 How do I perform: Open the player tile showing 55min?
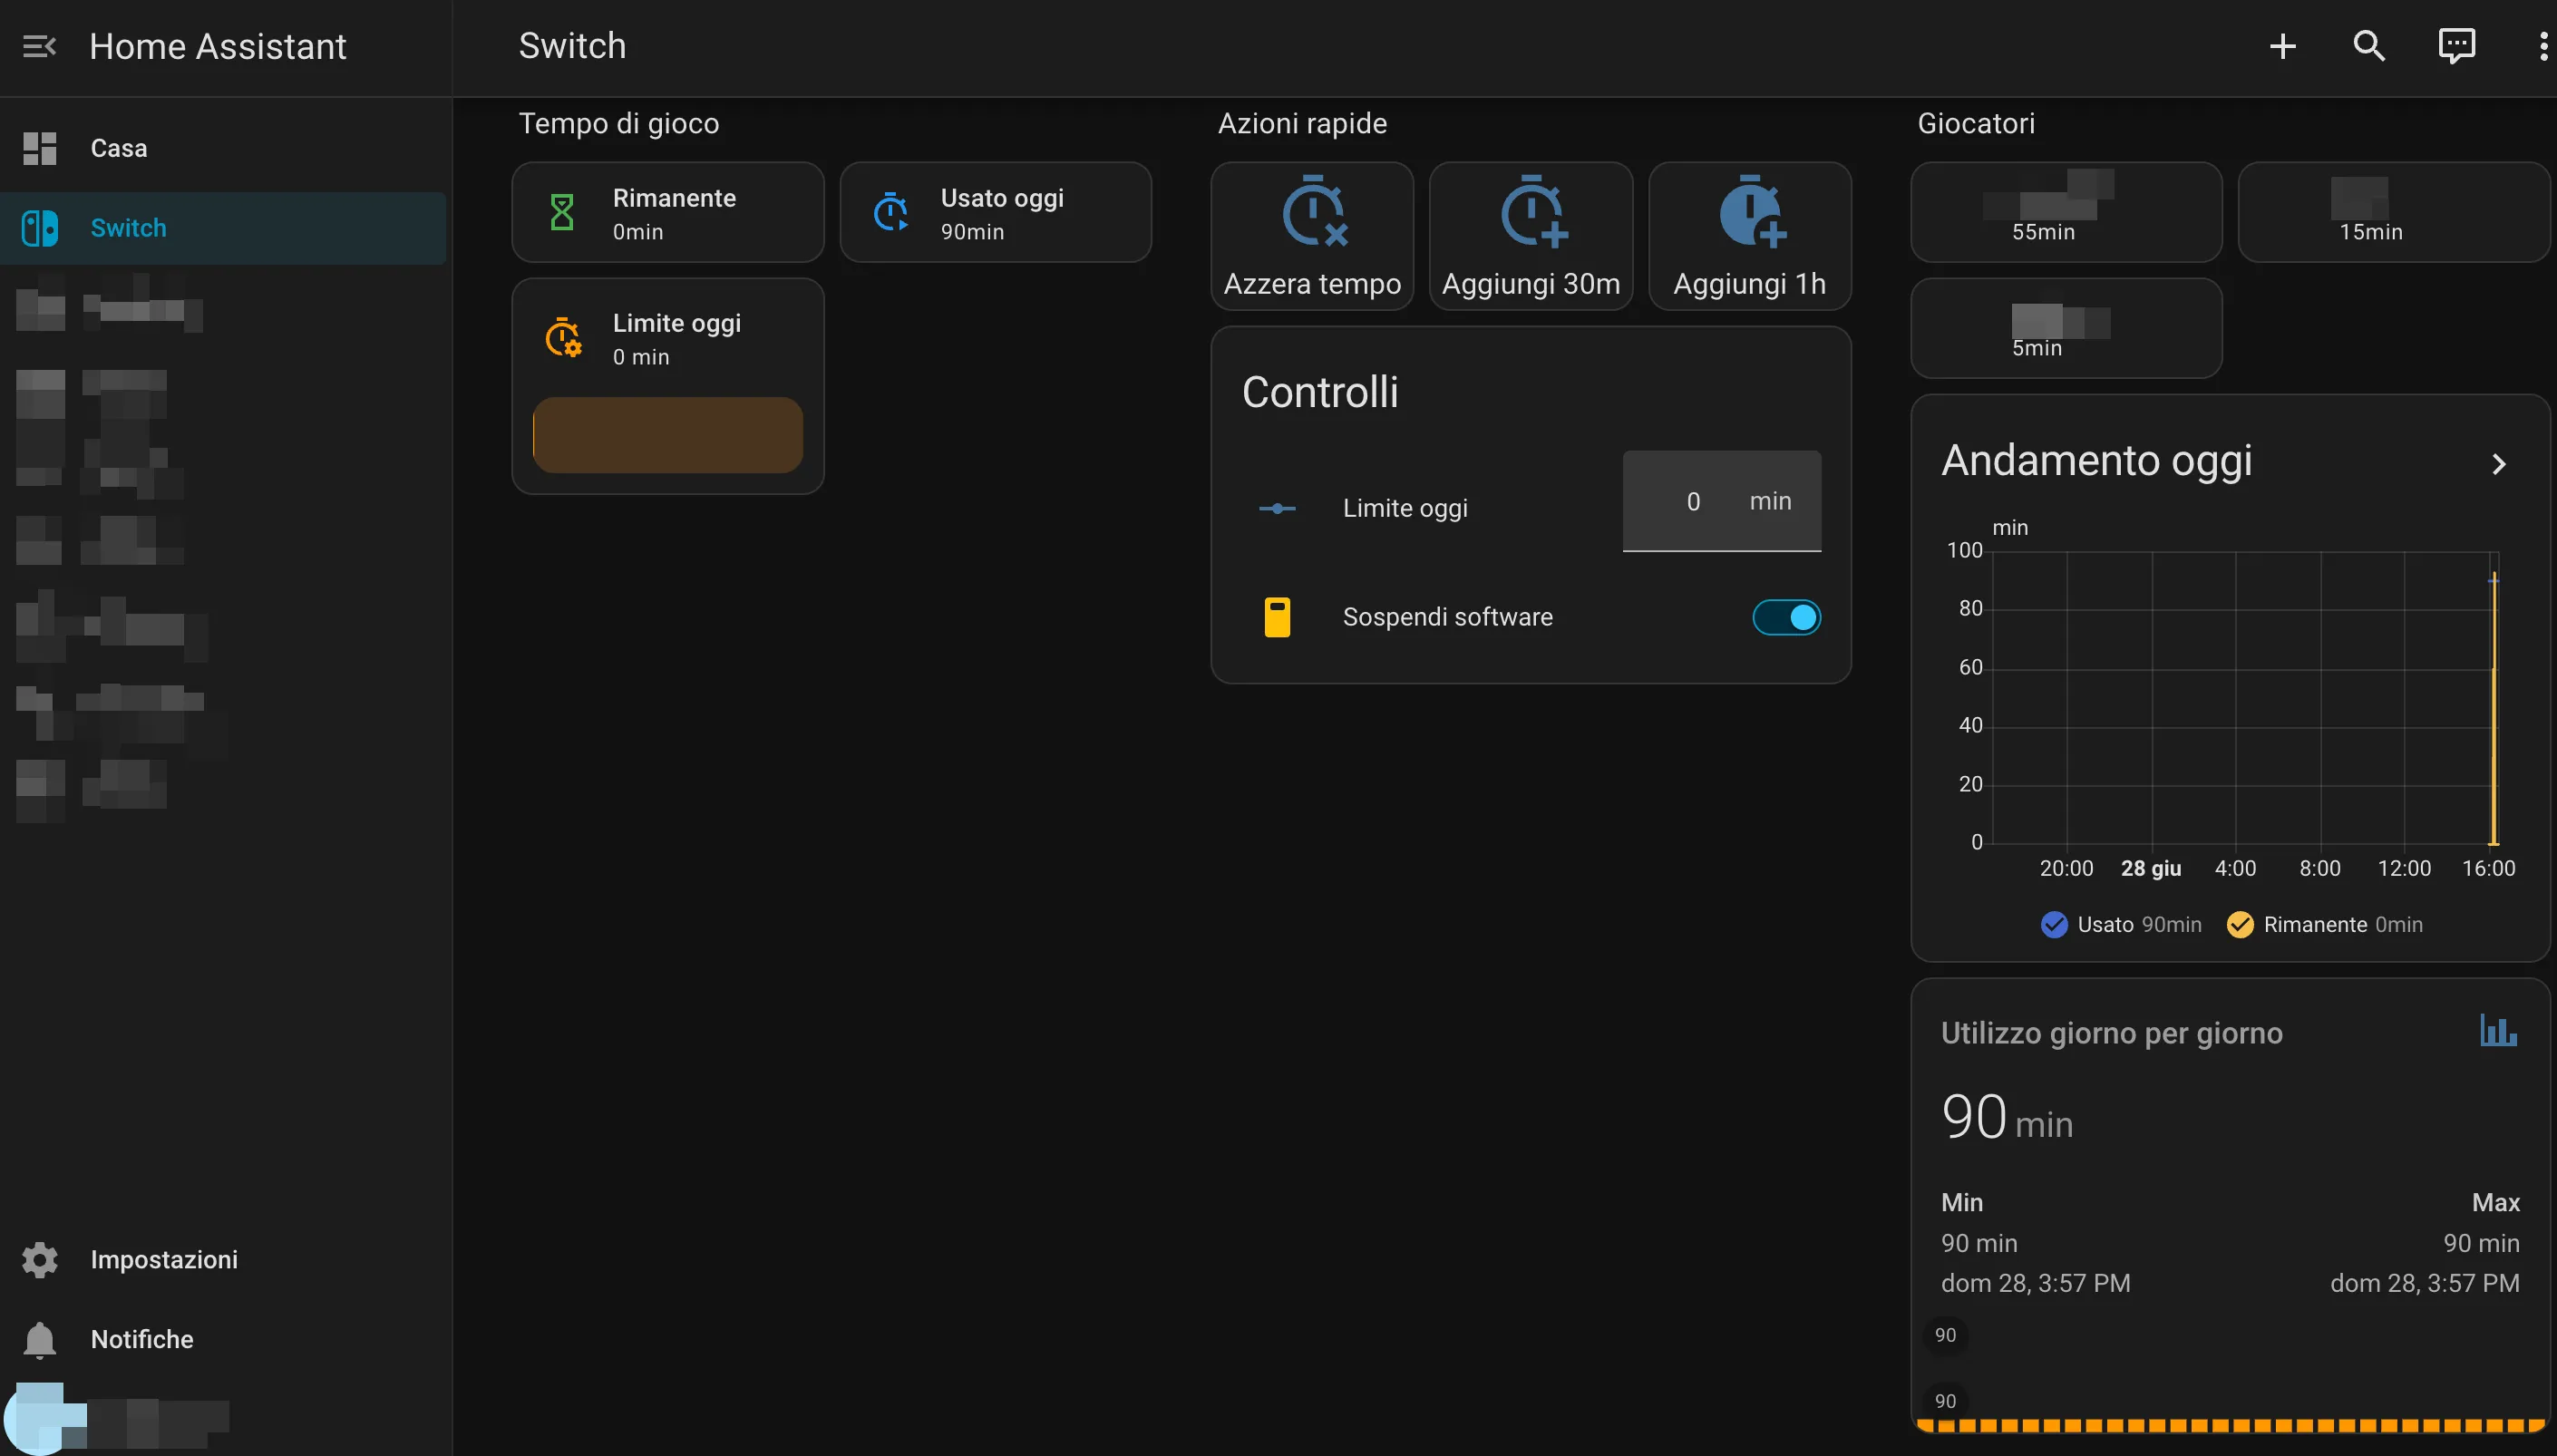coord(2066,212)
